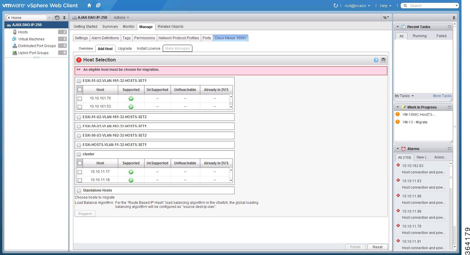Click the Alarms panel scrollbar down arrow

coord(454,247)
